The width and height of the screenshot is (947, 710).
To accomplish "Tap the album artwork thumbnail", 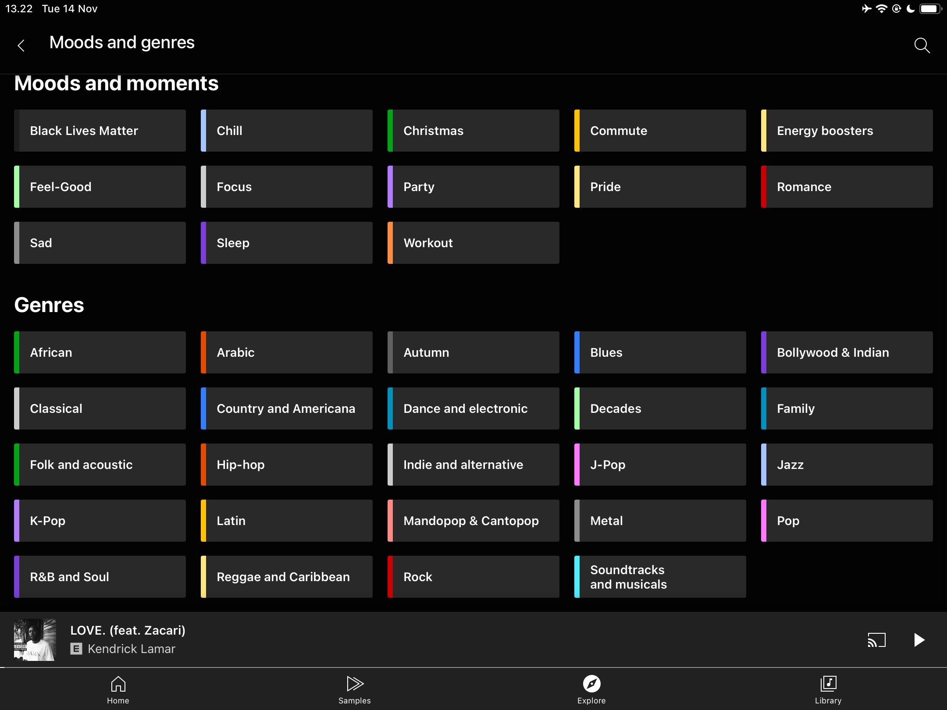I will click(35, 639).
